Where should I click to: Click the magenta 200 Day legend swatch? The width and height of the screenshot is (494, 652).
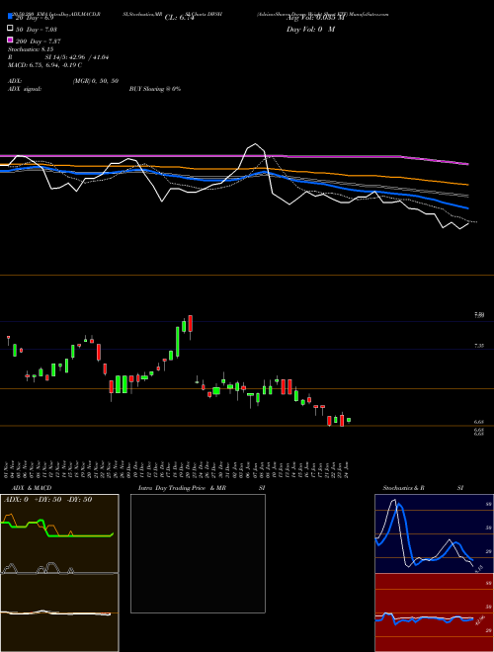coord(11,40)
